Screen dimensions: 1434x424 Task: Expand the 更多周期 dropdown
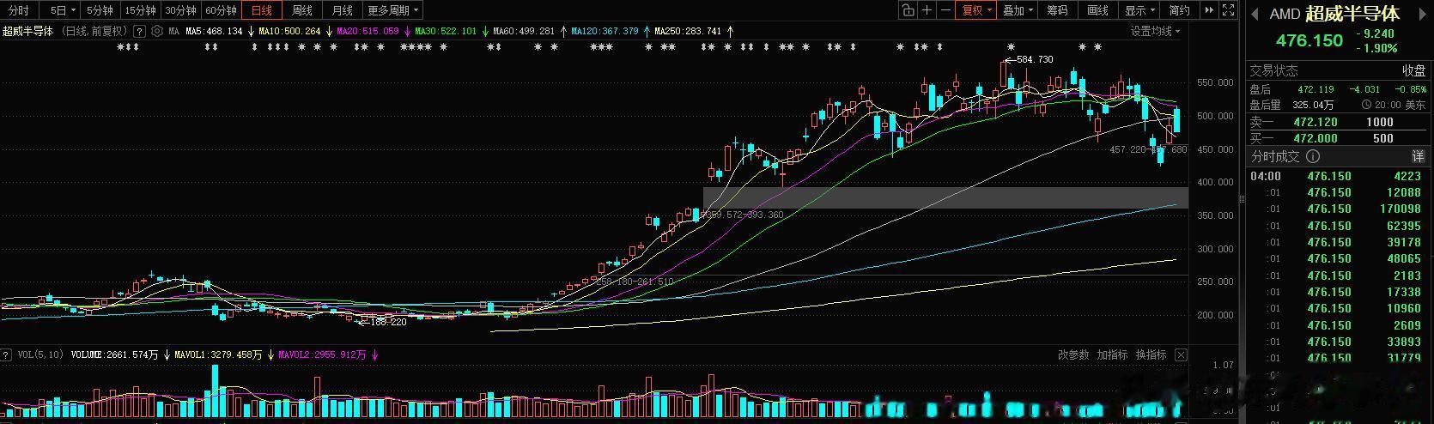point(393,10)
